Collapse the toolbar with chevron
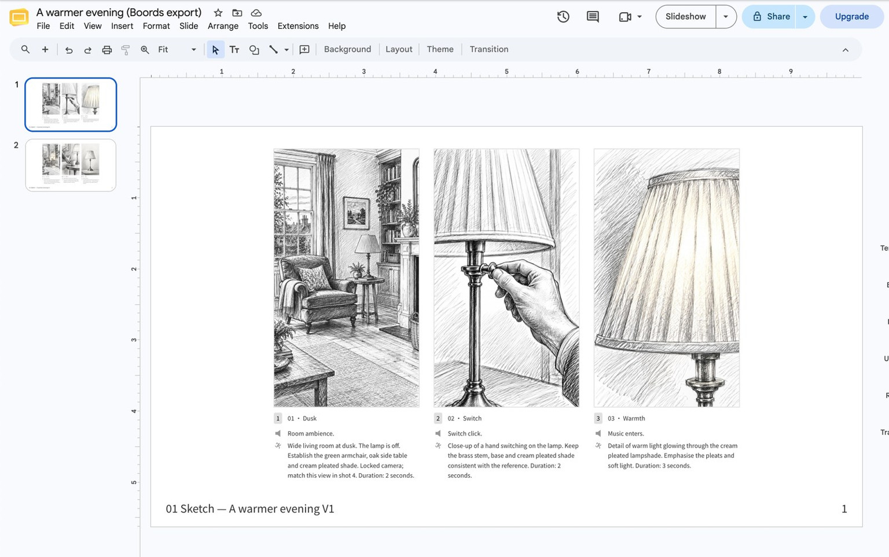 [846, 50]
